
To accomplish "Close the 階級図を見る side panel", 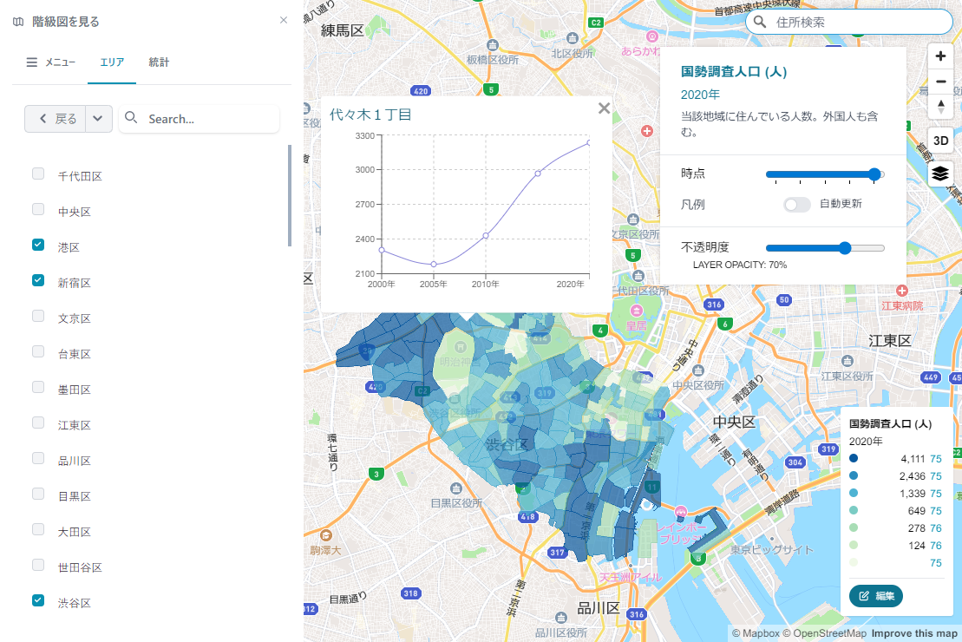I will (284, 20).
